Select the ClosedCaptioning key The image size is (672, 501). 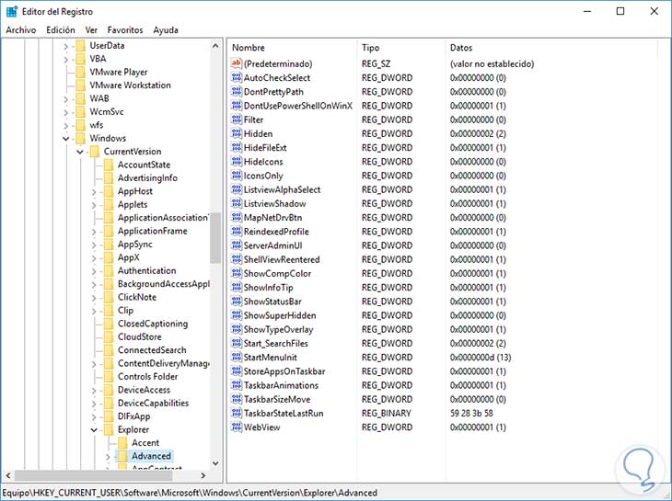coord(153,324)
